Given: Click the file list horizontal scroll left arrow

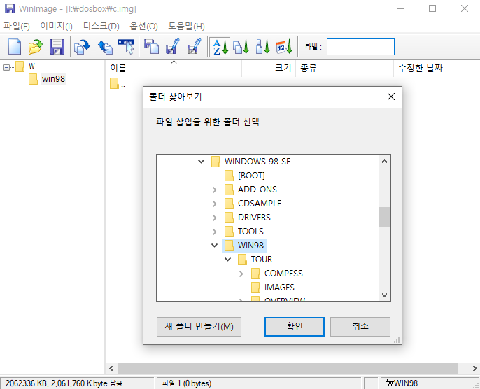Looking at the screenshot, I should click(111, 368).
